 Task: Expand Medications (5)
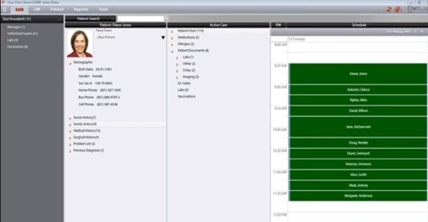point(172,38)
